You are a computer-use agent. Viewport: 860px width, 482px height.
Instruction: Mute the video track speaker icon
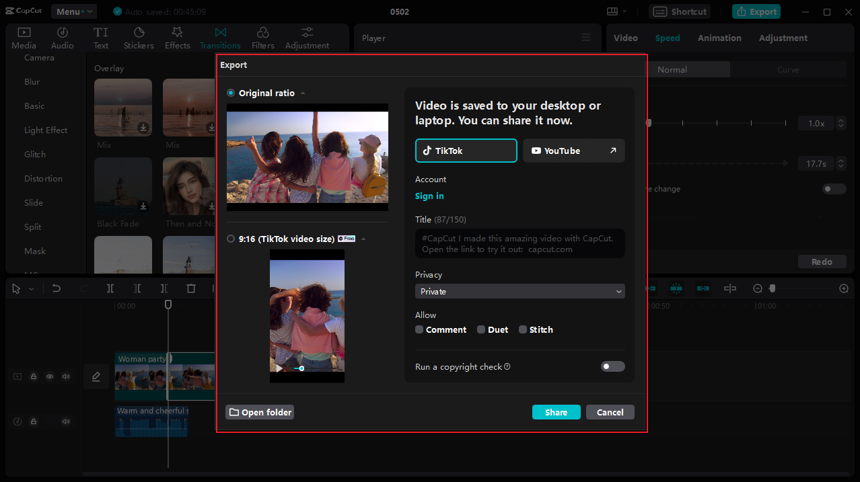tap(66, 377)
